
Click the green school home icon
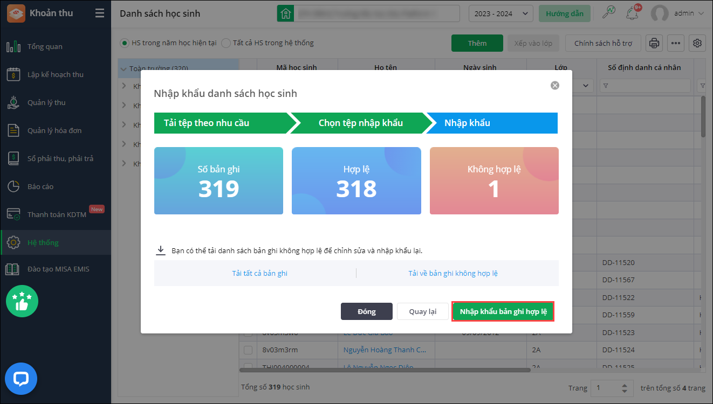(286, 13)
